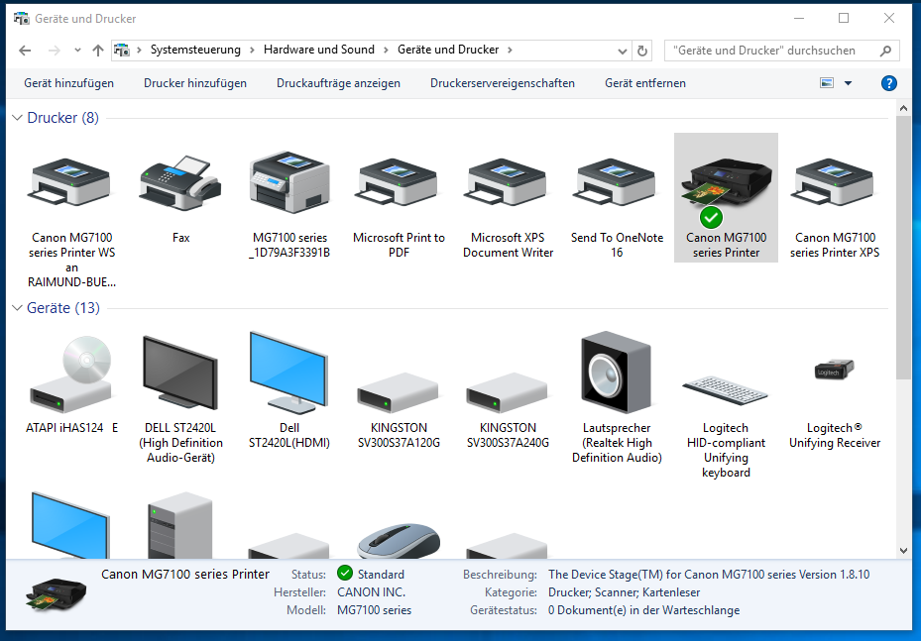The height and width of the screenshot is (641, 921).
Task: Select Lautsprecher (Realtek High Definition Audio)
Action: tap(617, 374)
